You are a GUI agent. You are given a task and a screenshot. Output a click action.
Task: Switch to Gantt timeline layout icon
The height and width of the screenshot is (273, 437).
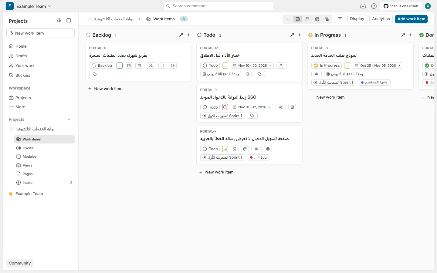[x=327, y=19]
